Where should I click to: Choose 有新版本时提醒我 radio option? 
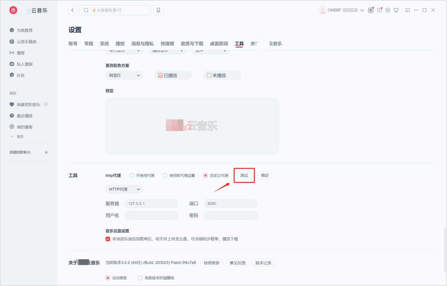tap(140, 278)
